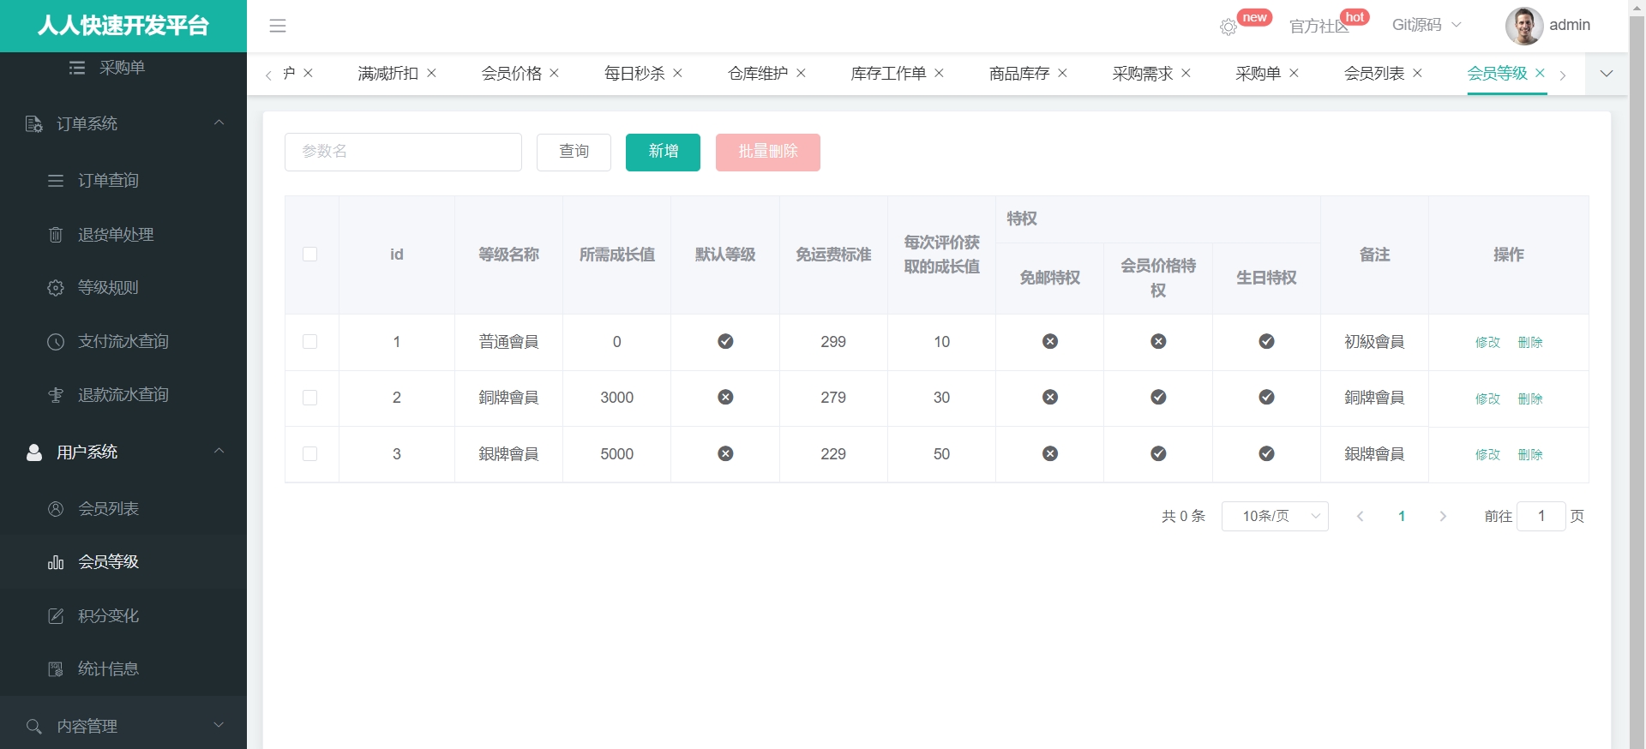Click the 所需成长值 cell showing 3000
Image resolution: width=1646 pixels, height=749 pixels.
click(617, 398)
